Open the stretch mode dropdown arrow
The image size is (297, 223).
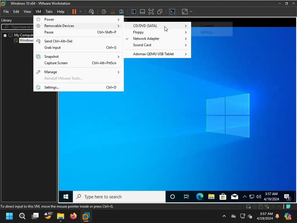coord(191,12)
